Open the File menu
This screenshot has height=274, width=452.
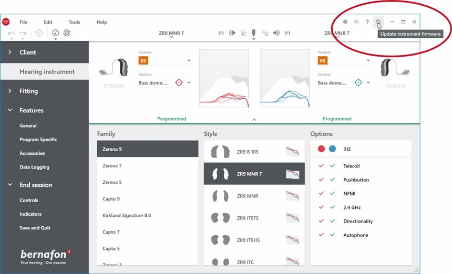coord(24,22)
